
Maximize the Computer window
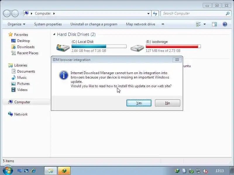click(217, 6)
